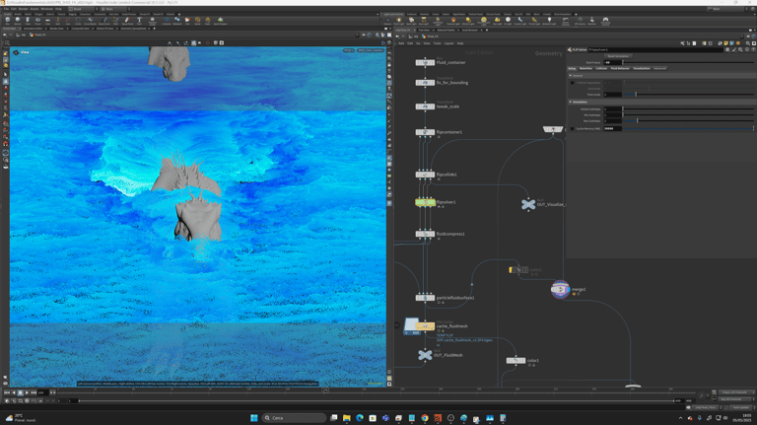Select the Sphere shelf tool
Viewport: 757px width, 425px height.
(18, 21)
